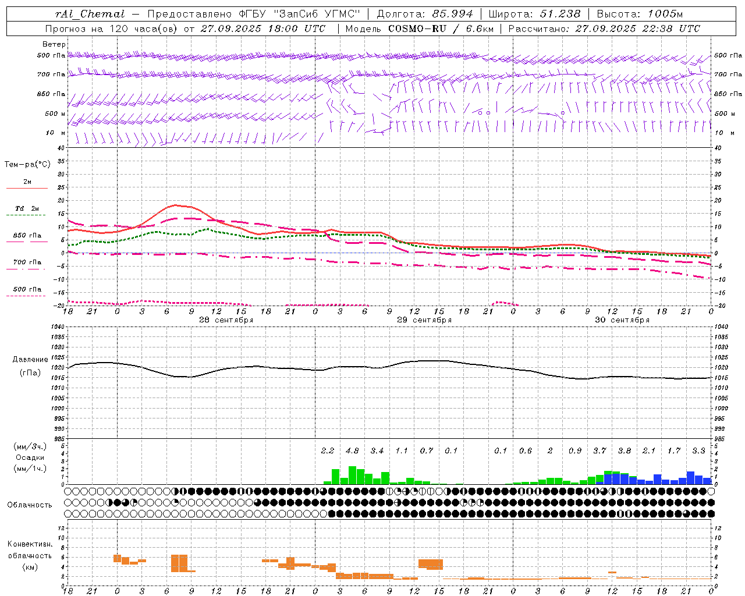Image resolution: width=745 pixels, height=596 pixels.
Task: Click the 3-hour precipitation value 3.7
Action: tap(600, 450)
